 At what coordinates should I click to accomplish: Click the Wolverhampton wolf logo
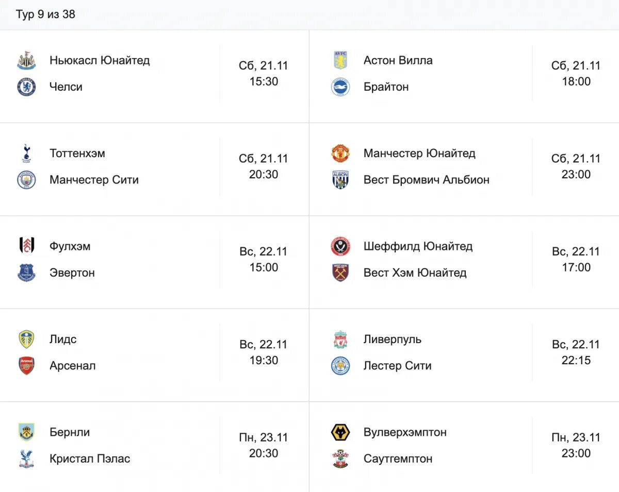click(340, 432)
